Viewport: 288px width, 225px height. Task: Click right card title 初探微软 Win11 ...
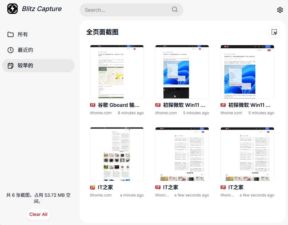(249, 105)
